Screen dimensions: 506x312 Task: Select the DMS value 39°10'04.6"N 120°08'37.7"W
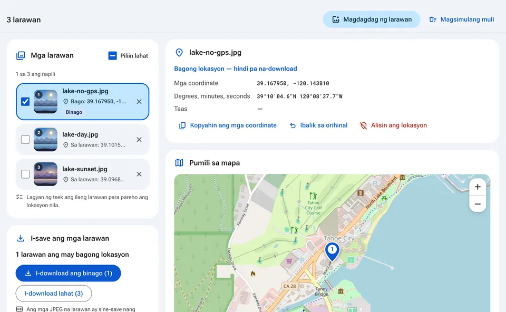299,96
